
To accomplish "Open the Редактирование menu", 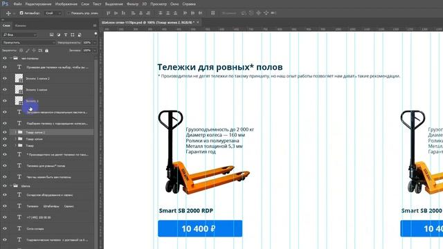I will tap(39, 4).
